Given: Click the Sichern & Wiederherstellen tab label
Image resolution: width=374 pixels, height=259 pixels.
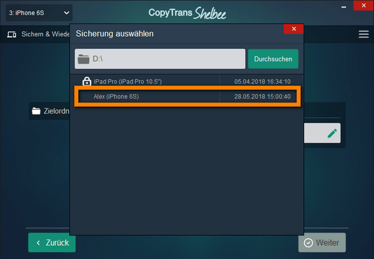Looking at the screenshot, I should click(46, 34).
